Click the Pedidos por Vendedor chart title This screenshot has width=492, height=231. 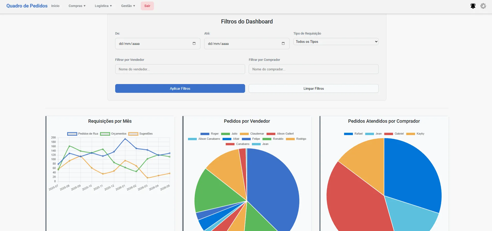247,121
